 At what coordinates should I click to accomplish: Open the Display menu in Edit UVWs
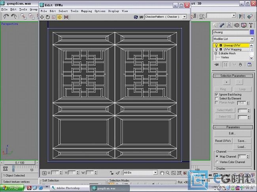point(113,11)
